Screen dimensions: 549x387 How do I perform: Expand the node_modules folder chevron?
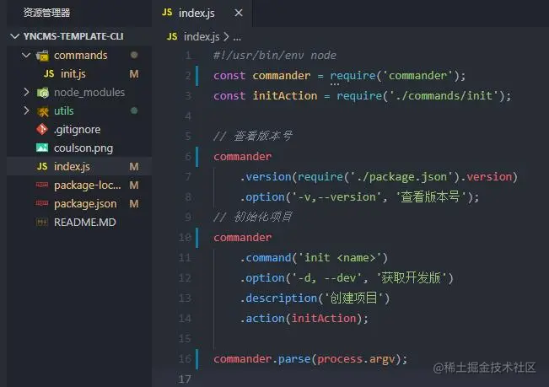[x=26, y=93]
